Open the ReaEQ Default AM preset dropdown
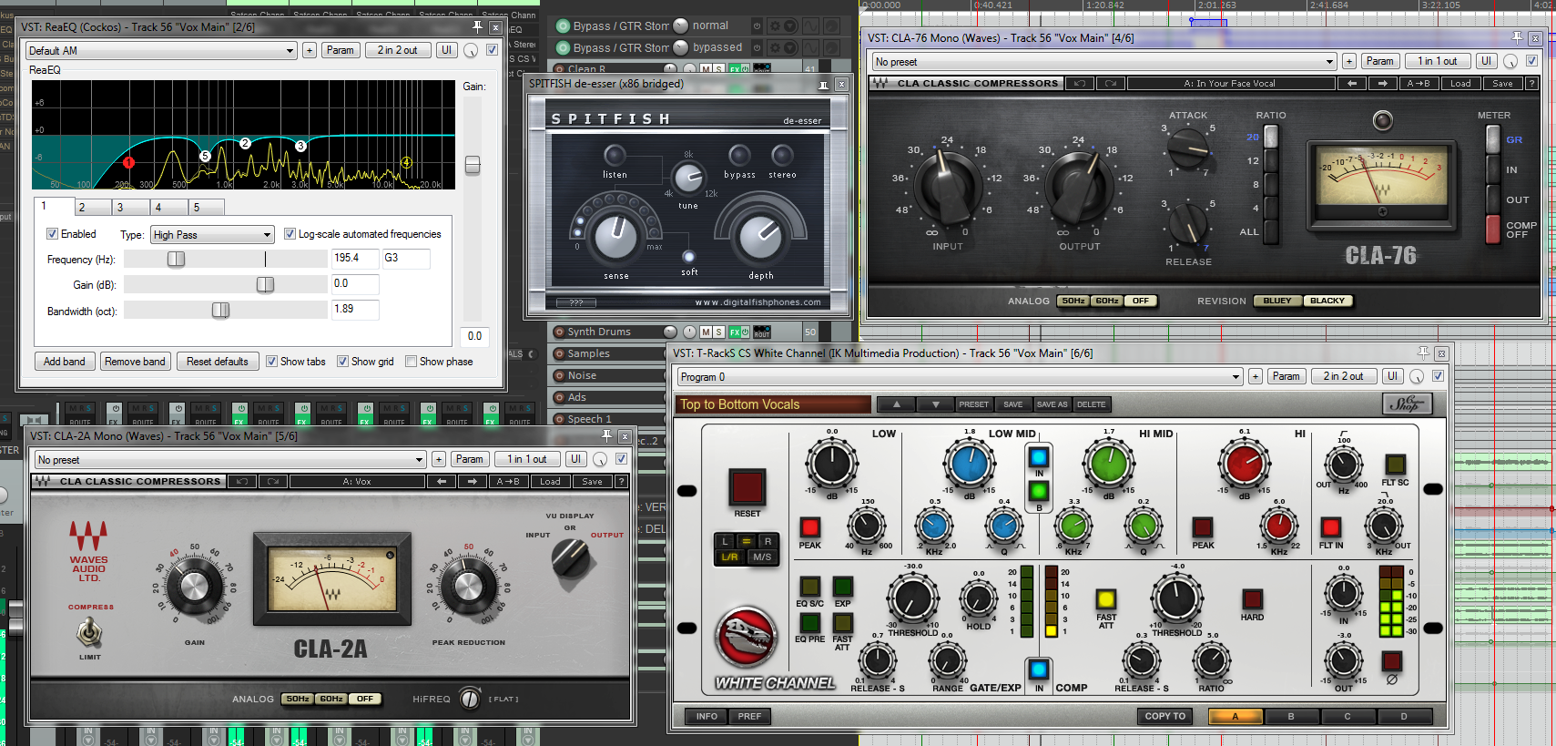This screenshot has width=1556, height=746. [x=161, y=50]
